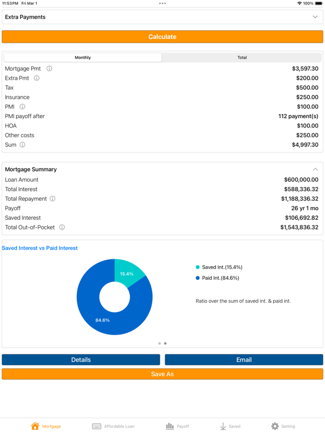Screen dimensions: 325x434
Task: Tap the $4,997.30 sum value
Action: (305, 145)
